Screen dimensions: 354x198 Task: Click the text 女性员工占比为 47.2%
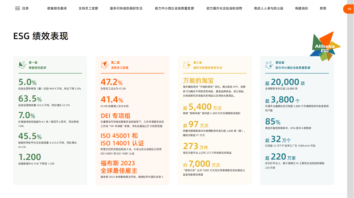[113, 89]
